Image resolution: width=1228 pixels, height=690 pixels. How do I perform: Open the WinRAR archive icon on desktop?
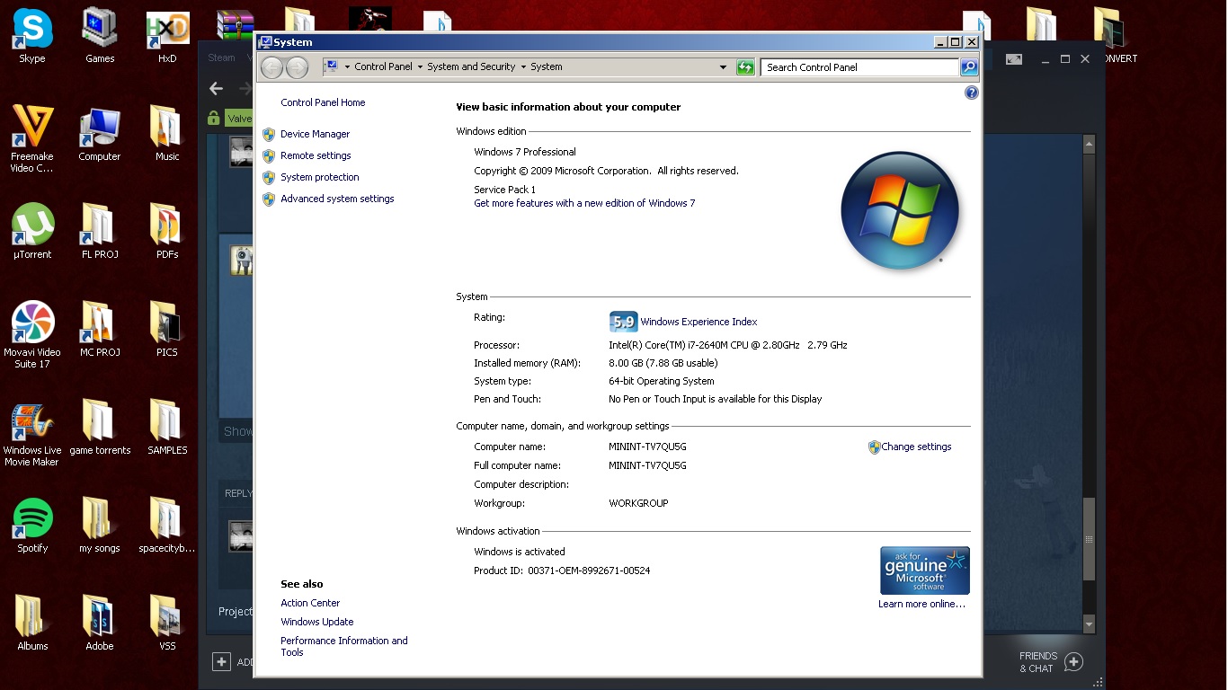point(235,25)
